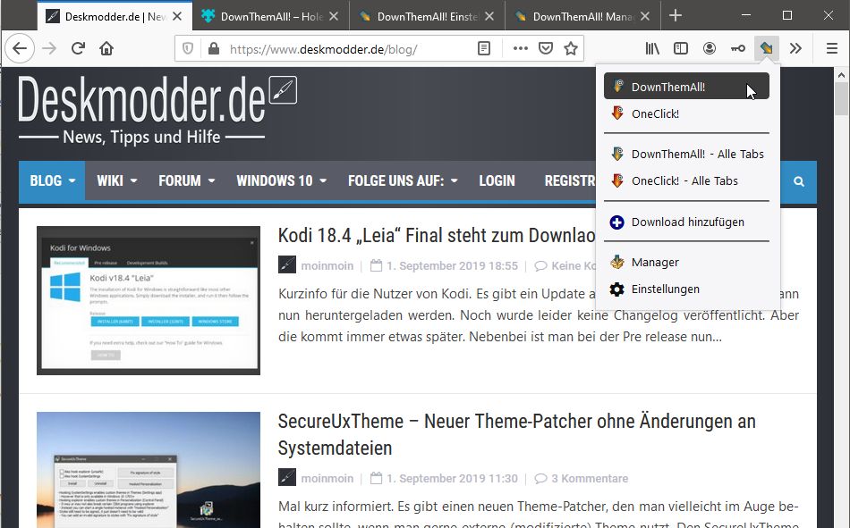Open the SecureUxTheme article headline

(x=516, y=434)
